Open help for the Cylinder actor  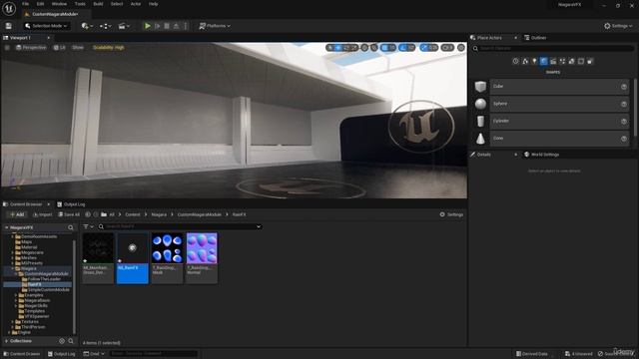pyautogui.click(x=623, y=122)
